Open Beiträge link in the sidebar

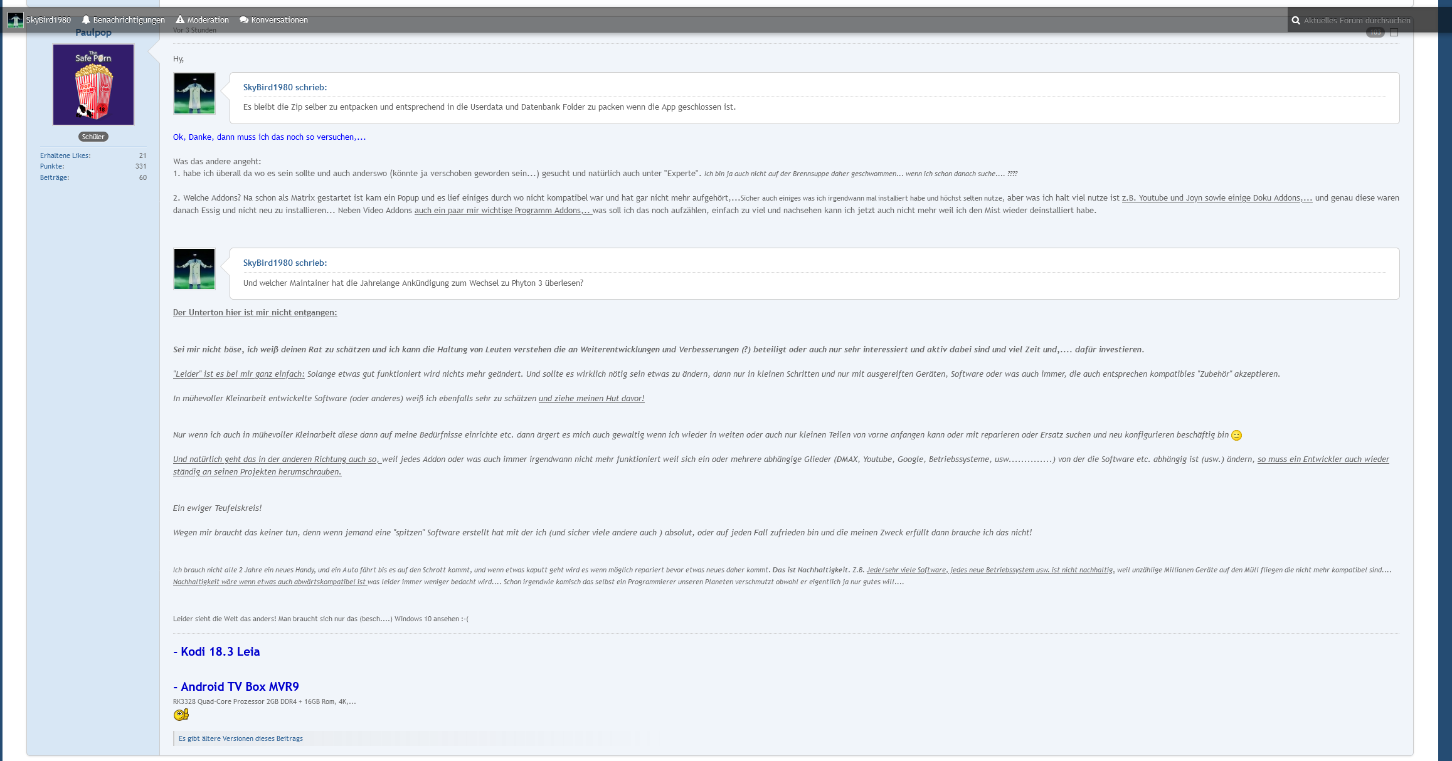55,178
